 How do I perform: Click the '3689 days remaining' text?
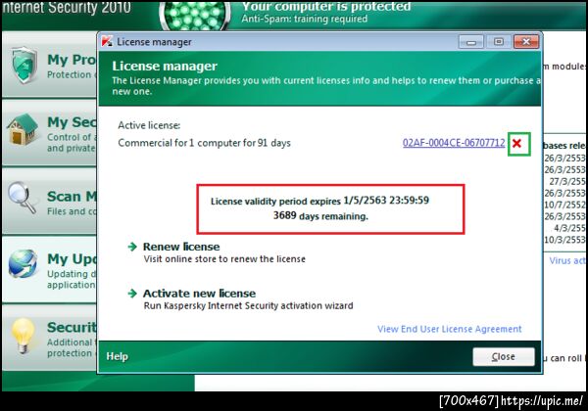tap(320, 215)
